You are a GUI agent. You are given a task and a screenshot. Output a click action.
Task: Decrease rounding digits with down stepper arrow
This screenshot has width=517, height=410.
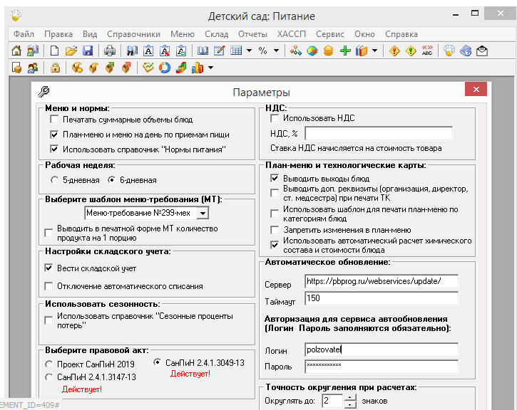350,404
